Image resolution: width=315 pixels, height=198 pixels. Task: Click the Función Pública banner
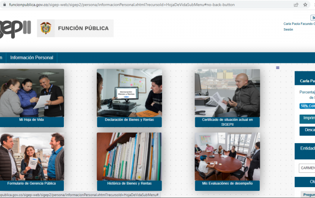point(75,28)
